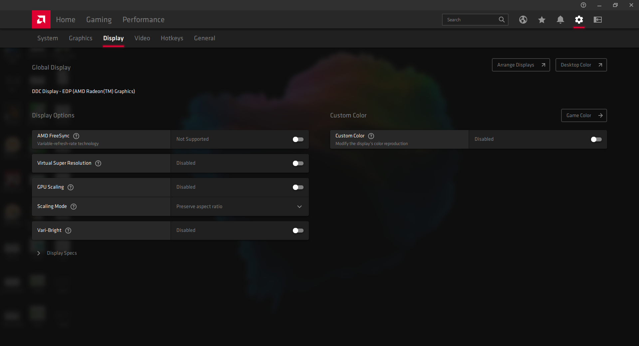This screenshot has width=639, height=346.
Task: Switch to Gaming tab
Action: [x=99, y=20]
